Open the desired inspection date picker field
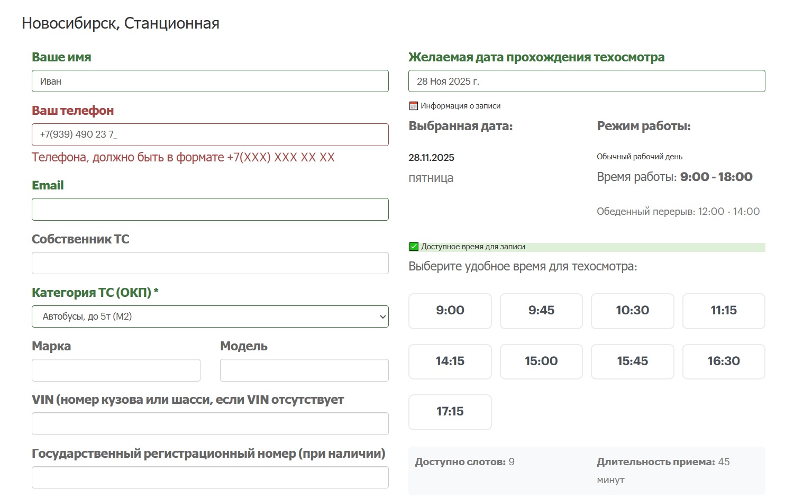This screenshot has width=785, height=498. coord(586,81)
